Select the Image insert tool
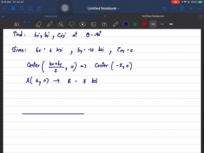The width and height of the screenshot is (204, 153). click(93, 24)
